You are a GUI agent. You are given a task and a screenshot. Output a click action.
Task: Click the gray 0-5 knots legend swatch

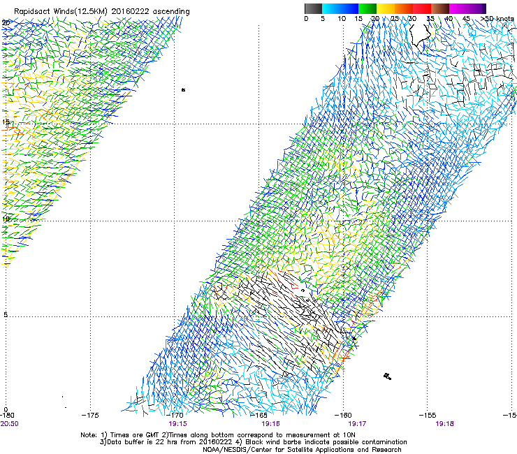(x=313, y=8)
